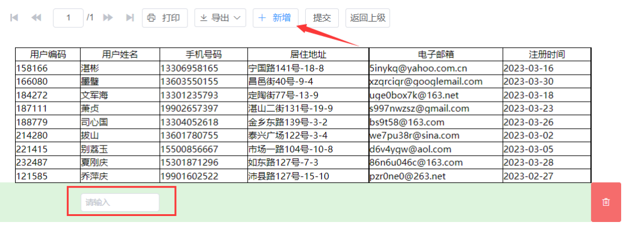Click address 金乡东路139号-3-2
The image size is (638, 225).
(308, 122)
